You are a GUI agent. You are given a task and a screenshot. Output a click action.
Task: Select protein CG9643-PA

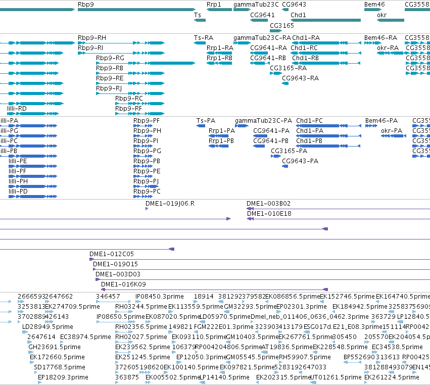(x=300, y=161)
